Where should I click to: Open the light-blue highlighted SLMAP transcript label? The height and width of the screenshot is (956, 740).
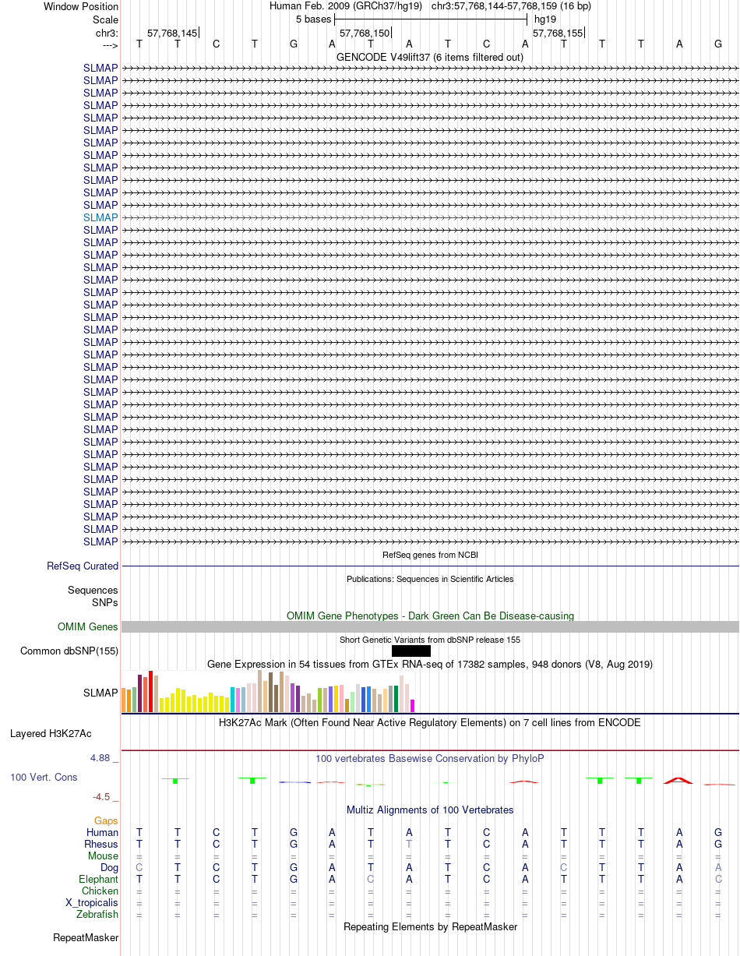[x=100, y=217]
